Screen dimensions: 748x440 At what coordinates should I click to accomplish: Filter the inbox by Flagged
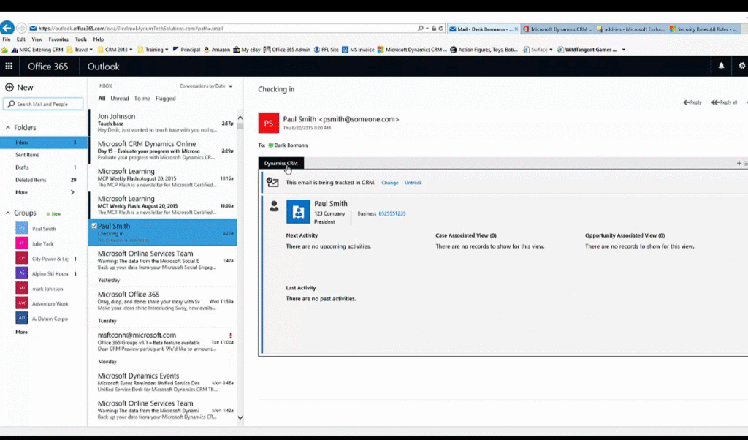tap(166, 99)
